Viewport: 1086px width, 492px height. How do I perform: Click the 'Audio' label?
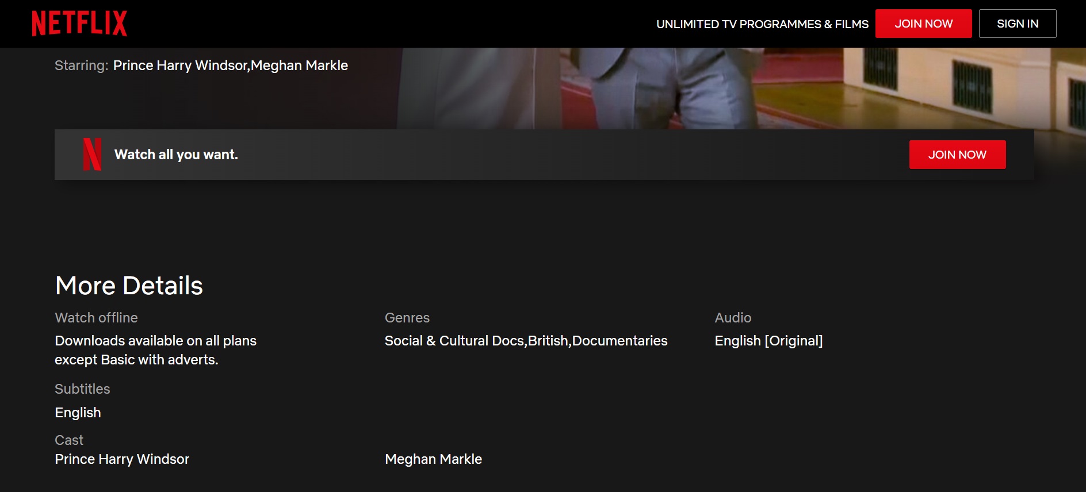point(733,318)
